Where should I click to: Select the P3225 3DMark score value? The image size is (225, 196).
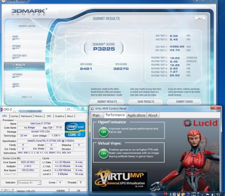click(104, 49)
